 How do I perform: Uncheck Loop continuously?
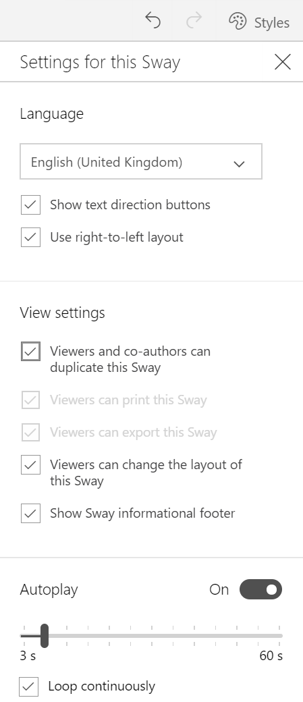coord(29,686)
